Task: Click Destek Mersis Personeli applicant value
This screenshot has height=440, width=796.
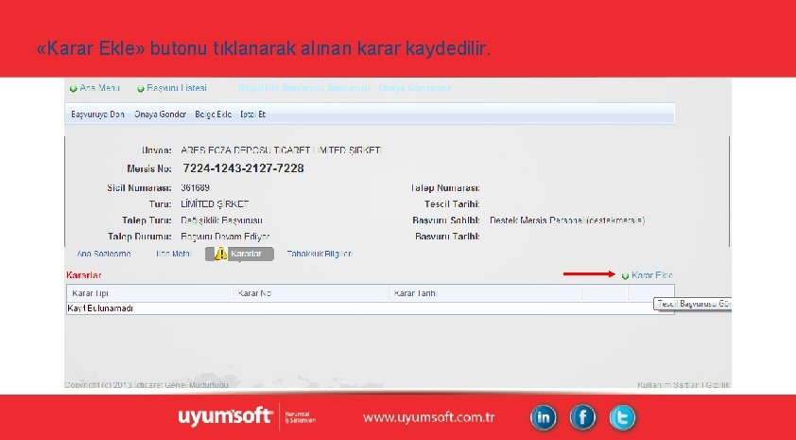Action: (x=567, y=220)
